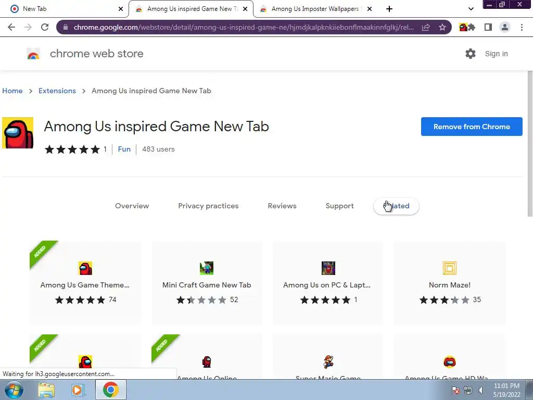The height and width of the screenshot is (400, 533).
Task: Open the Norm Maze! extension card
Action: point(450,283)
